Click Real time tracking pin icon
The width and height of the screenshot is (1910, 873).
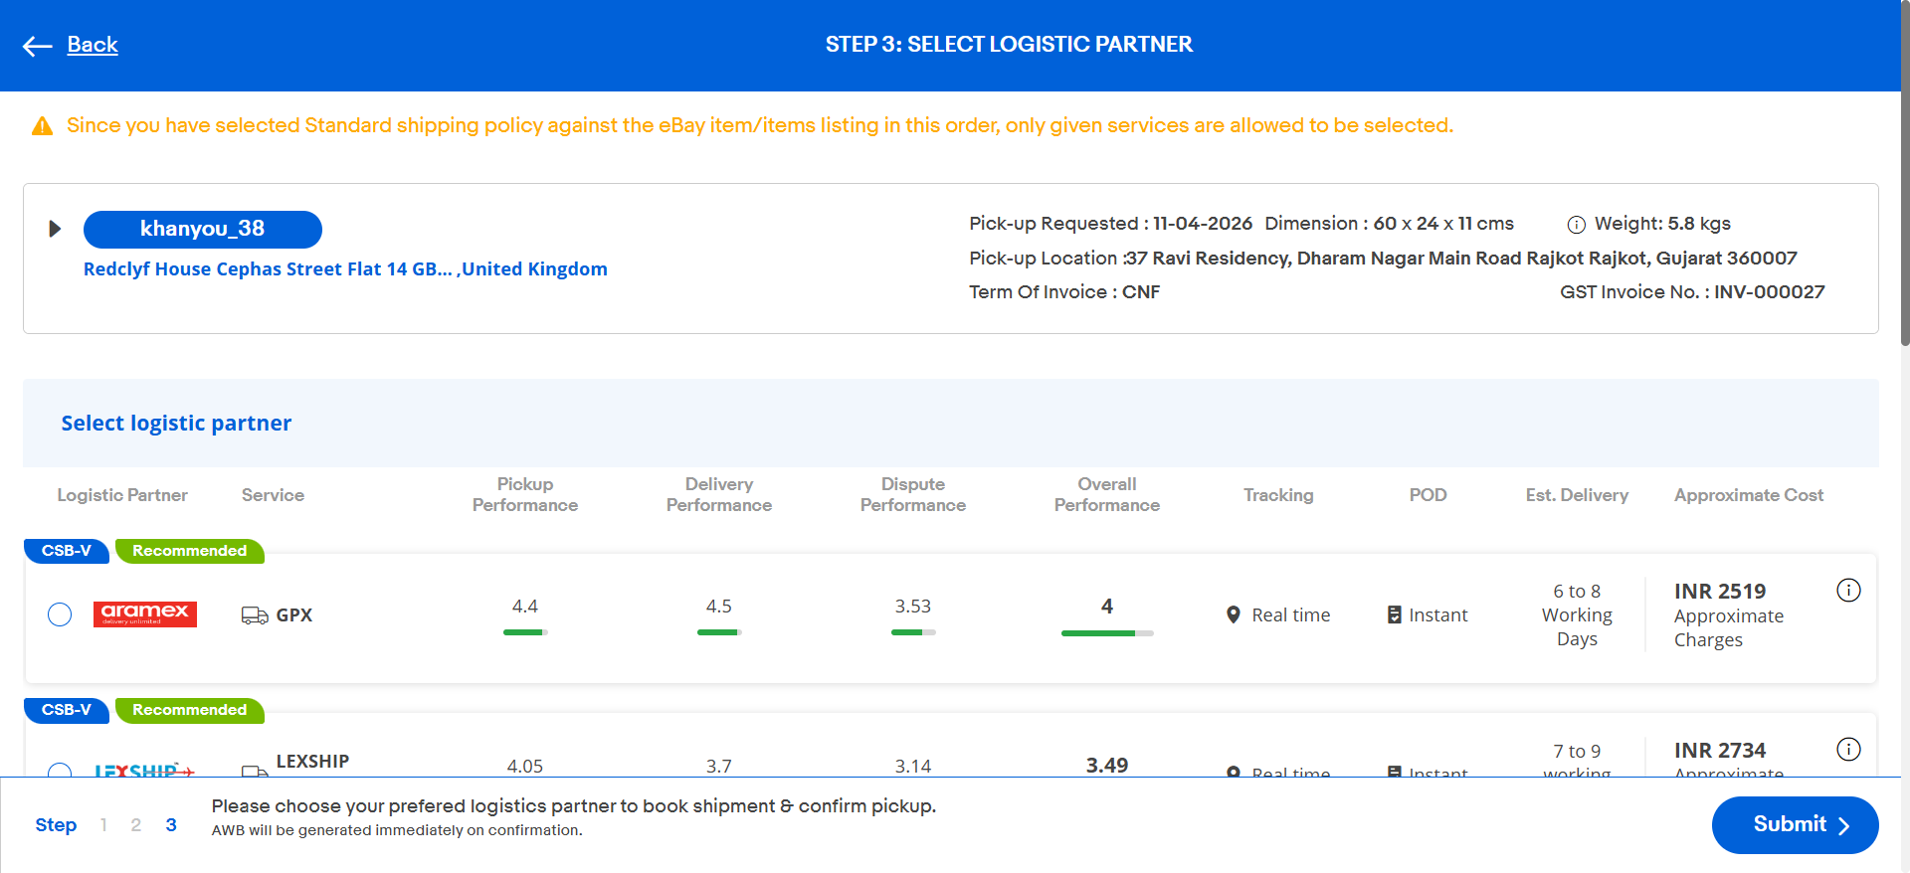1234,615
